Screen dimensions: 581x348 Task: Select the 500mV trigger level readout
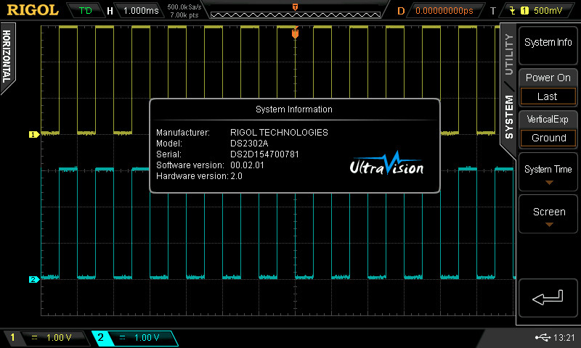pos(548,11)
